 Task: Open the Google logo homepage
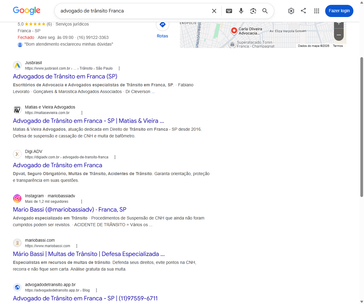point(27,11)
